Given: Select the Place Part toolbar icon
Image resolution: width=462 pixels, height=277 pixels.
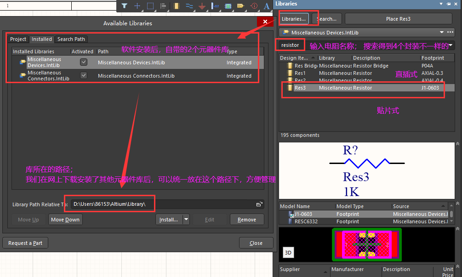Looking at the screenshot, I should click(x=176, y=6).
